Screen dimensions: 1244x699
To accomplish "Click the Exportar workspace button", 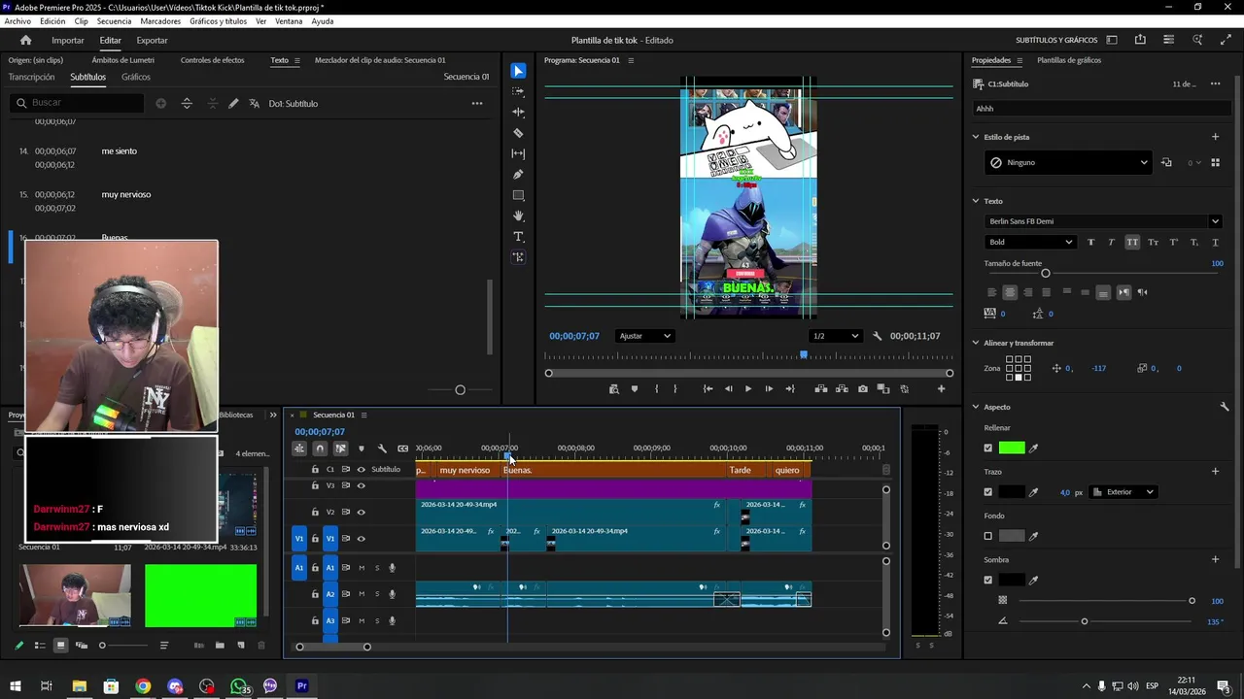I will (x=152, y=40).
